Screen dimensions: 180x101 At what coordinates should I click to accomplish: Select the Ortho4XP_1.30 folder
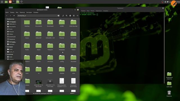(50, 34)
